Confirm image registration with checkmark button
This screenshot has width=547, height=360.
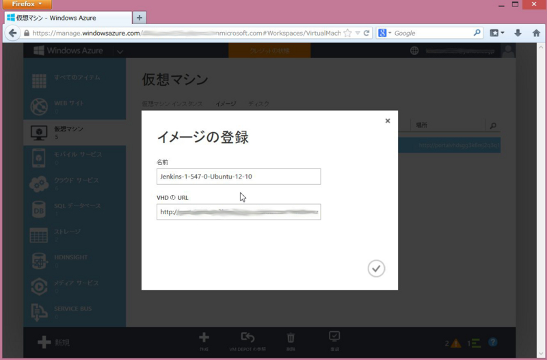pos(376,268)
